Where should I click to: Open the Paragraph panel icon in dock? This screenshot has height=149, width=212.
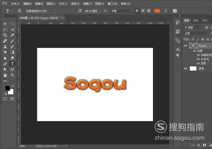[x=178, y=56]
